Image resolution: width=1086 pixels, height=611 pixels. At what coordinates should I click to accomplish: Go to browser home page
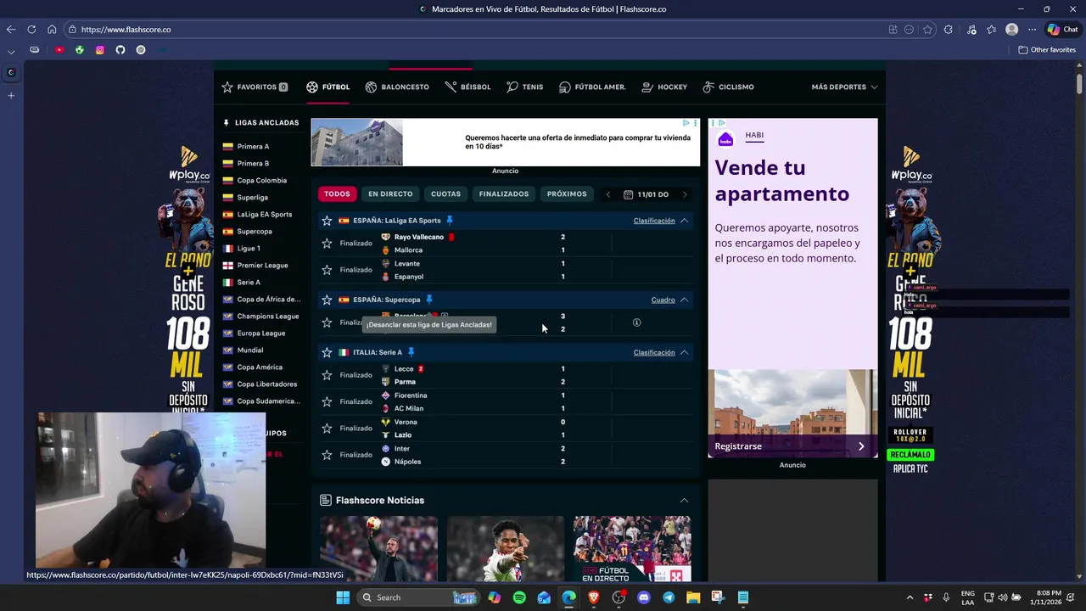[x=52, y=30]
